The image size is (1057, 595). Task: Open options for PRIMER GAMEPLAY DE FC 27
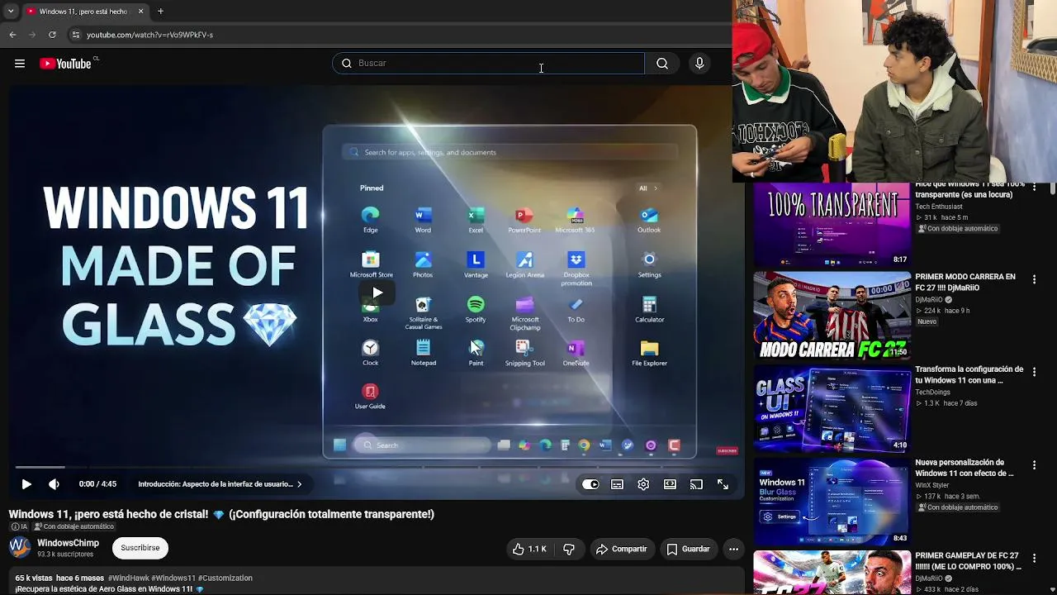click(1034, 559)
